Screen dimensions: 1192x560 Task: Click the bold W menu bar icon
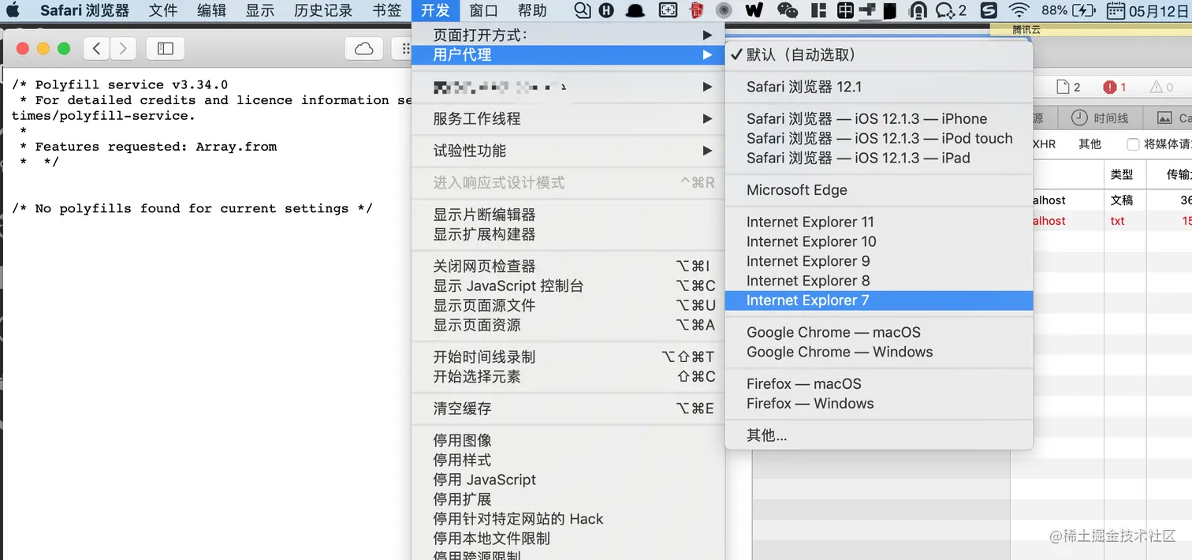pos(754,10)
